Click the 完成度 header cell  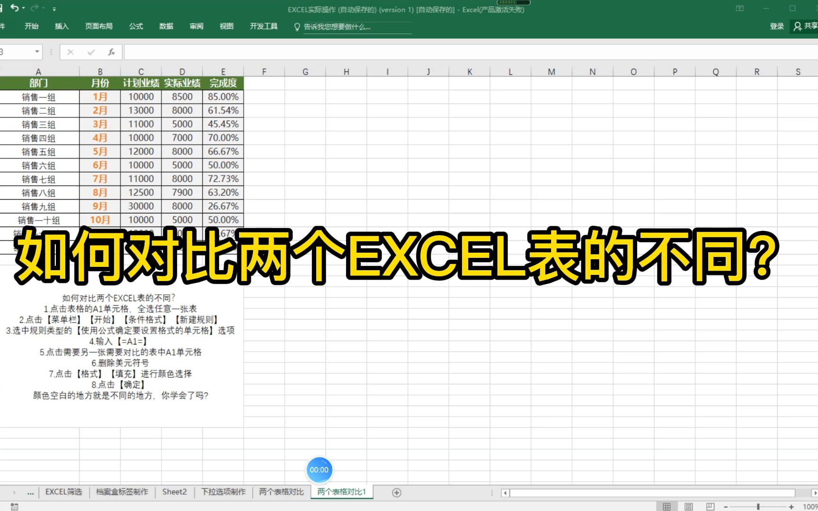[223, 83]
